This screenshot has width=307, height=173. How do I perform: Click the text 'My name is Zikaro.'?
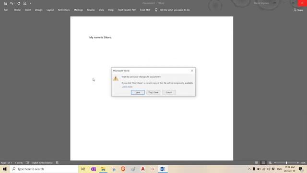click(x=100, y=37)
